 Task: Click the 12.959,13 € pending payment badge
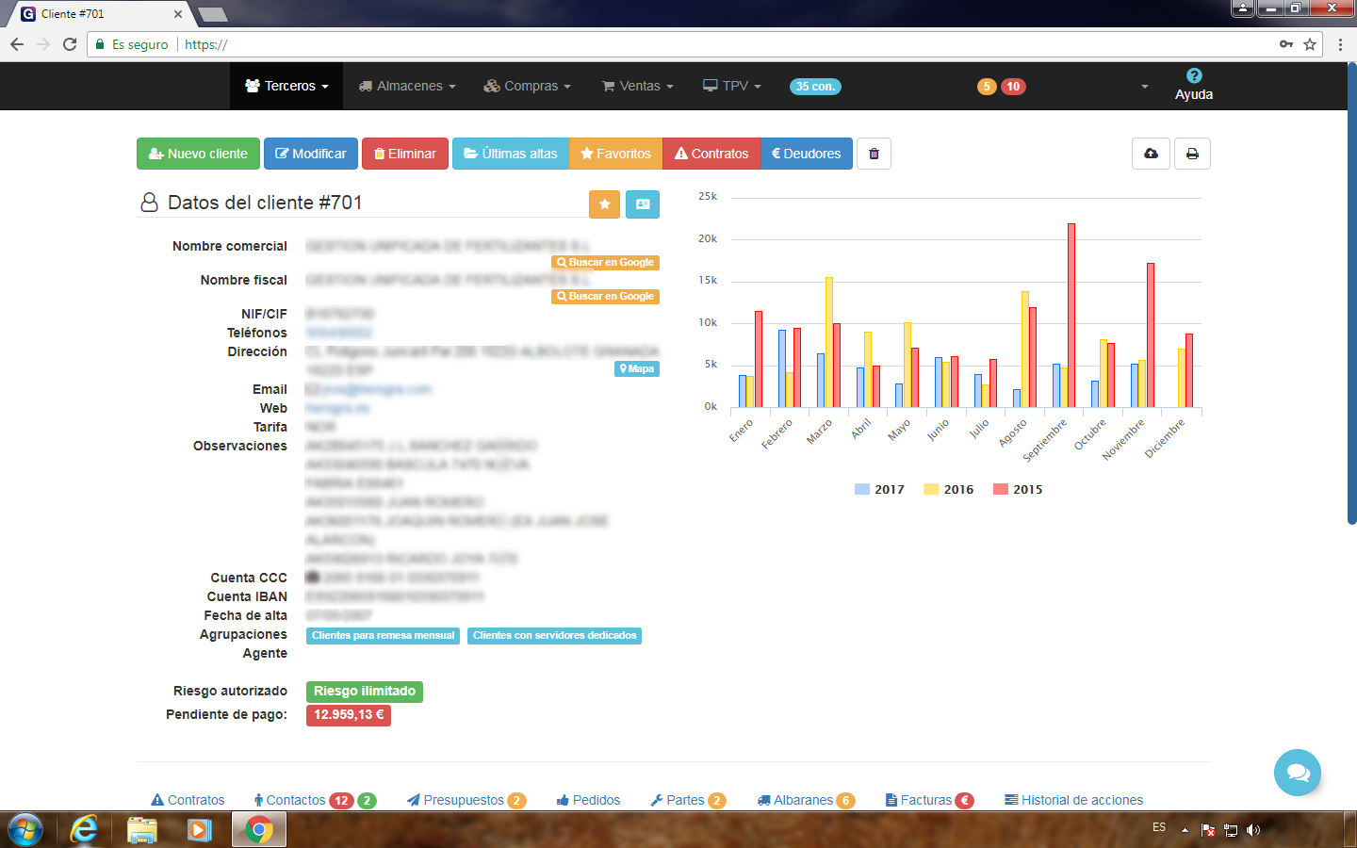(349, 715)
